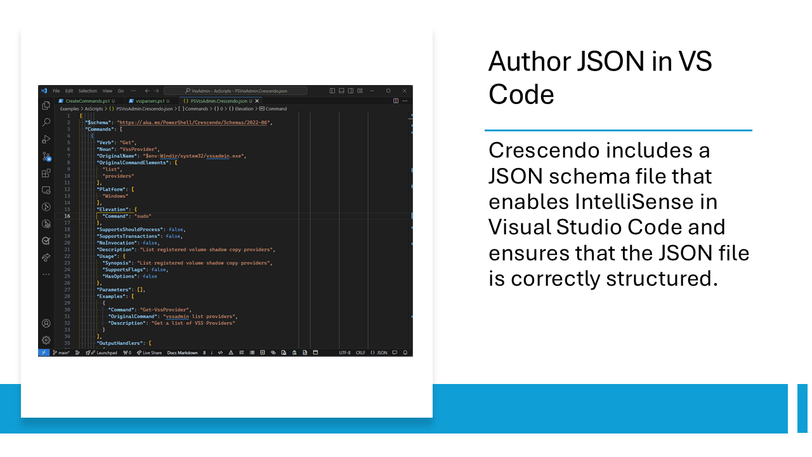This screenshot has width=812, height=457.
Task: Open the Accounts icon in the activity bar
Action: (x=46, y=322)
